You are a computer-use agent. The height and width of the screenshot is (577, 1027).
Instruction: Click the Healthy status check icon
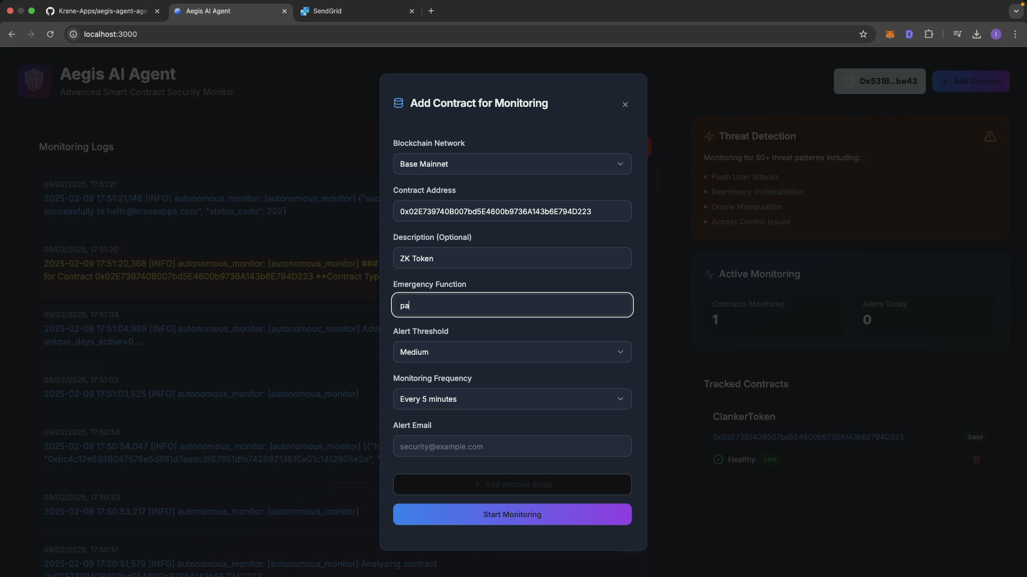coord(718,459)
